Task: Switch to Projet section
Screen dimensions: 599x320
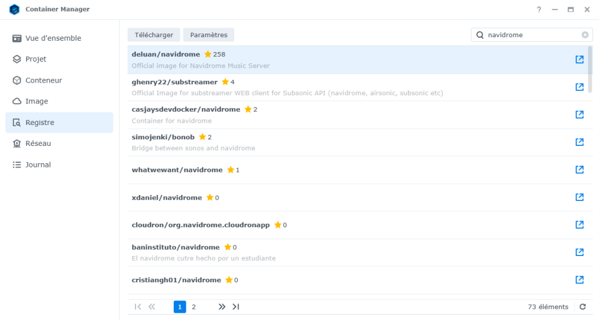Action: click(59, 59)
